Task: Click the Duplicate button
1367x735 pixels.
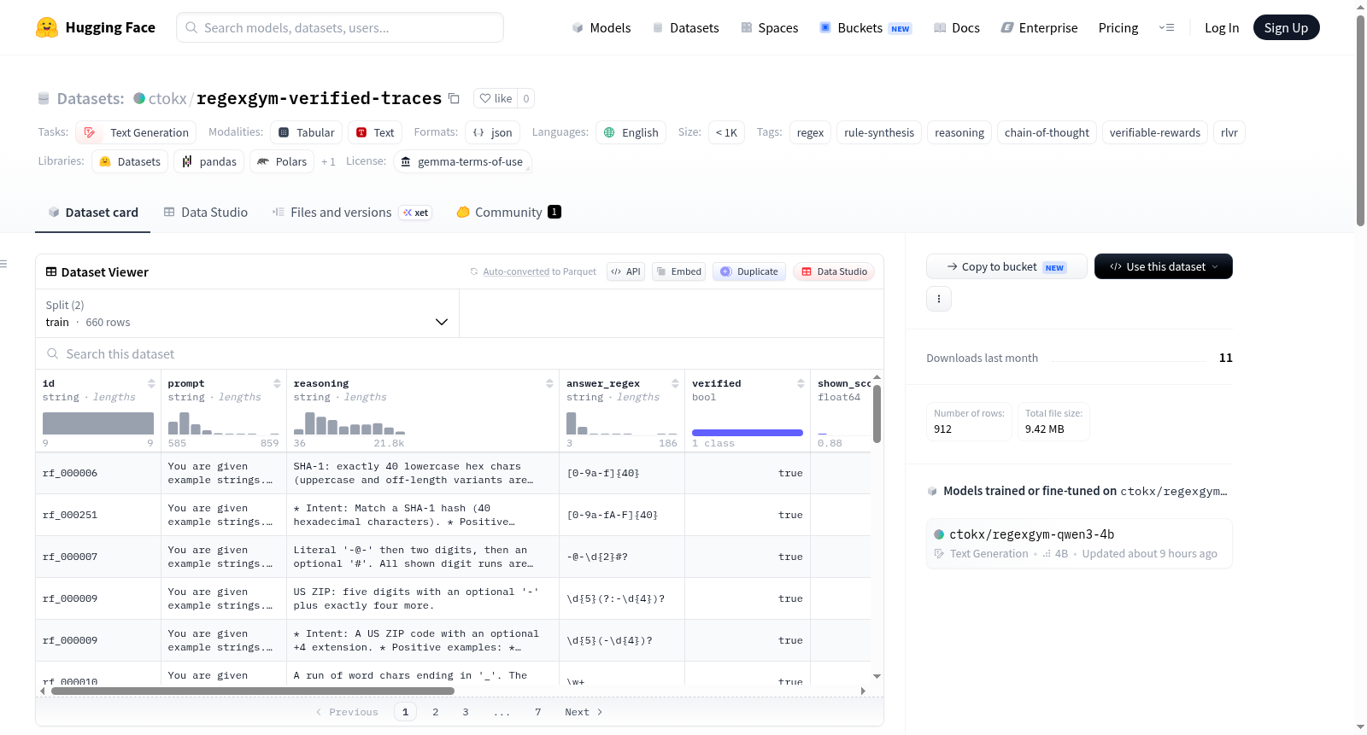Action: pyautogui.click(x=749, y=271)
